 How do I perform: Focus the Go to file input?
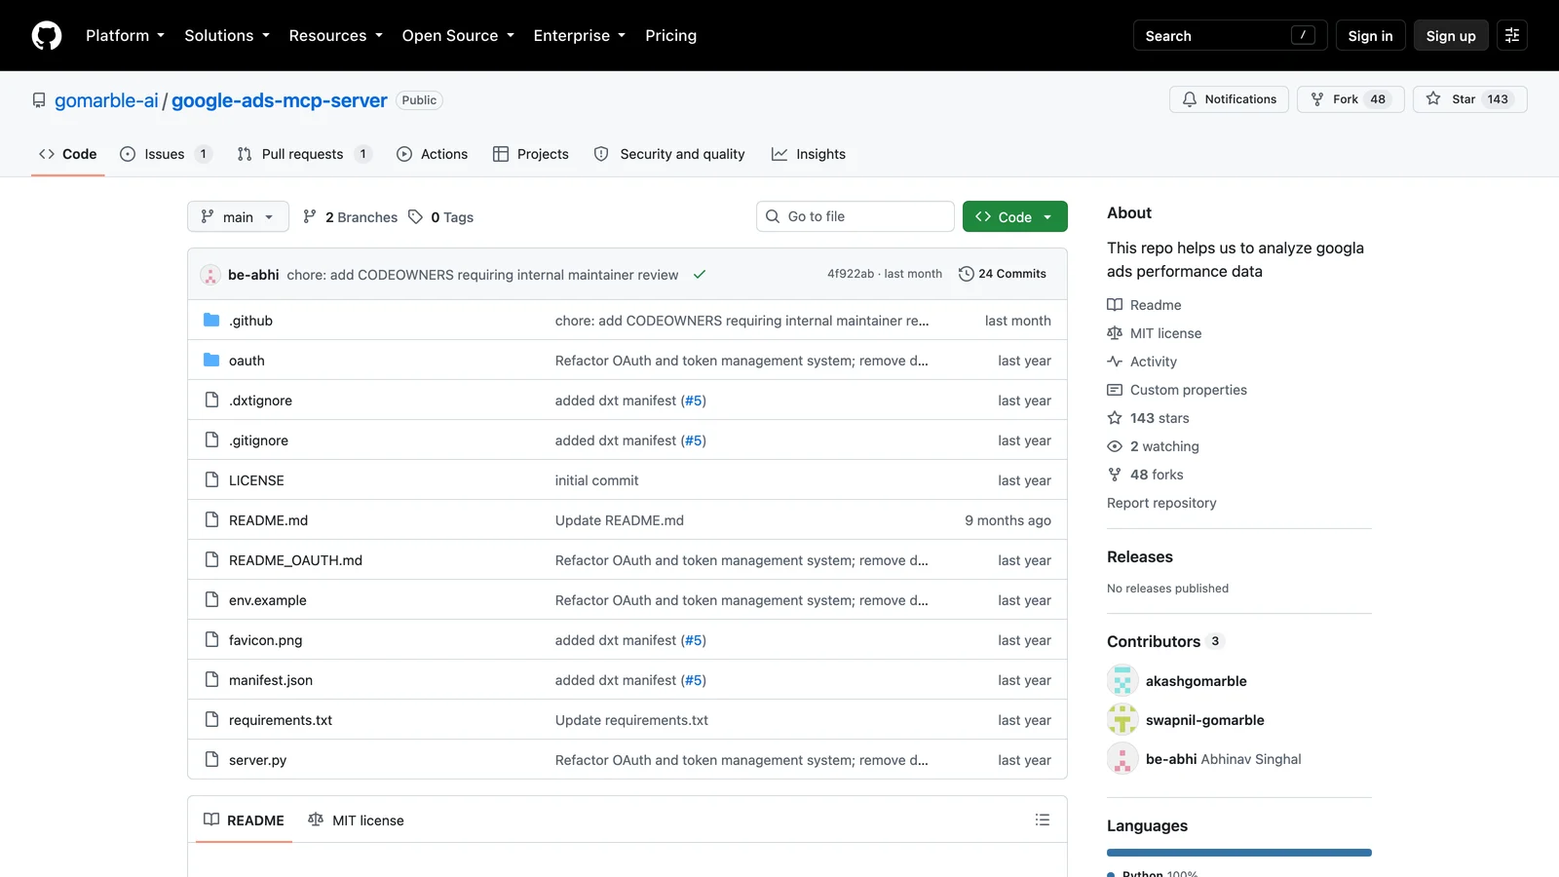(856, 216)
